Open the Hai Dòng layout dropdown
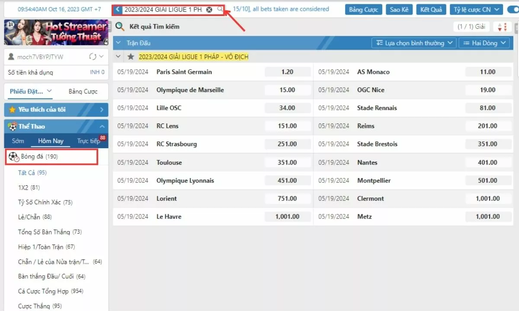Viewport: 519px width, 311px height. (x=484, y=43)
